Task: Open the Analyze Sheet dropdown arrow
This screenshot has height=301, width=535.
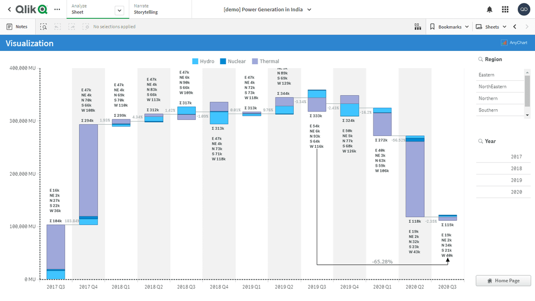Action: click(119, 10)
